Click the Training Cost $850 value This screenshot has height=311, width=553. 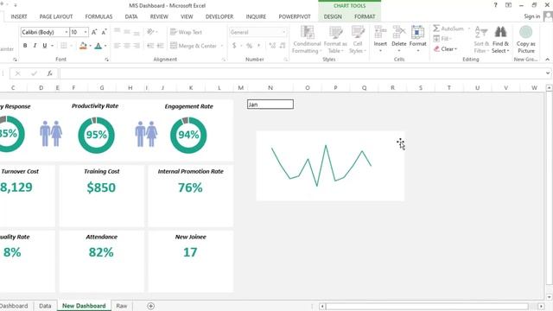point(101,187)
